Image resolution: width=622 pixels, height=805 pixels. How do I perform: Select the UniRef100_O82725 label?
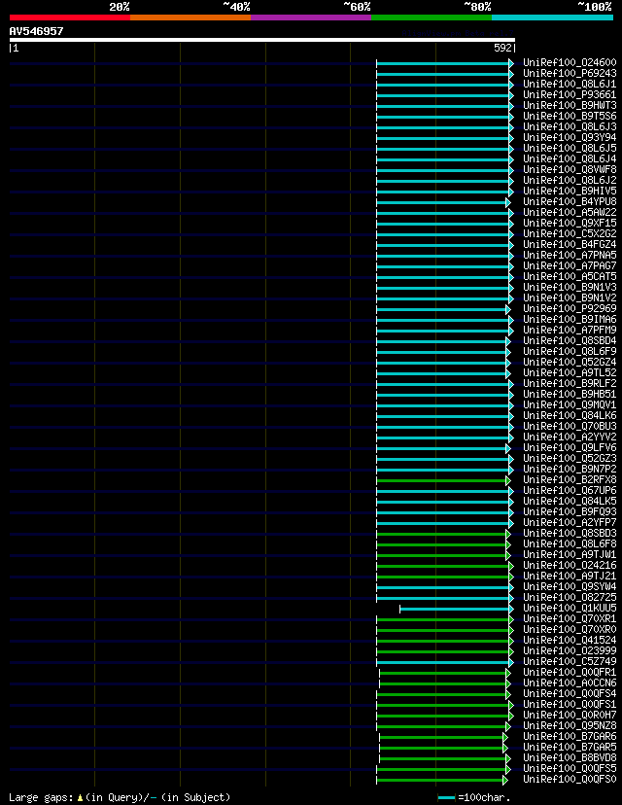[x=570, y=598]
